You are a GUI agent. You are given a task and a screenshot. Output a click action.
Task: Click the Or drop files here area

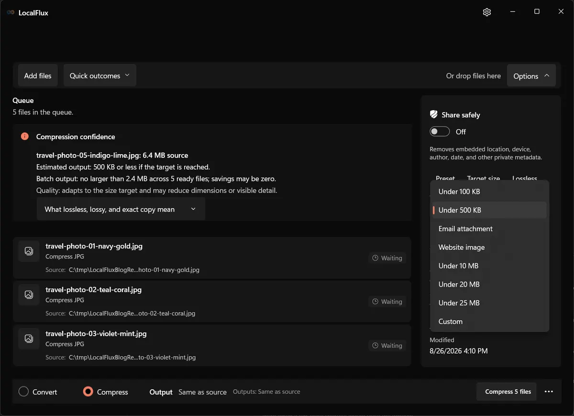474,76
